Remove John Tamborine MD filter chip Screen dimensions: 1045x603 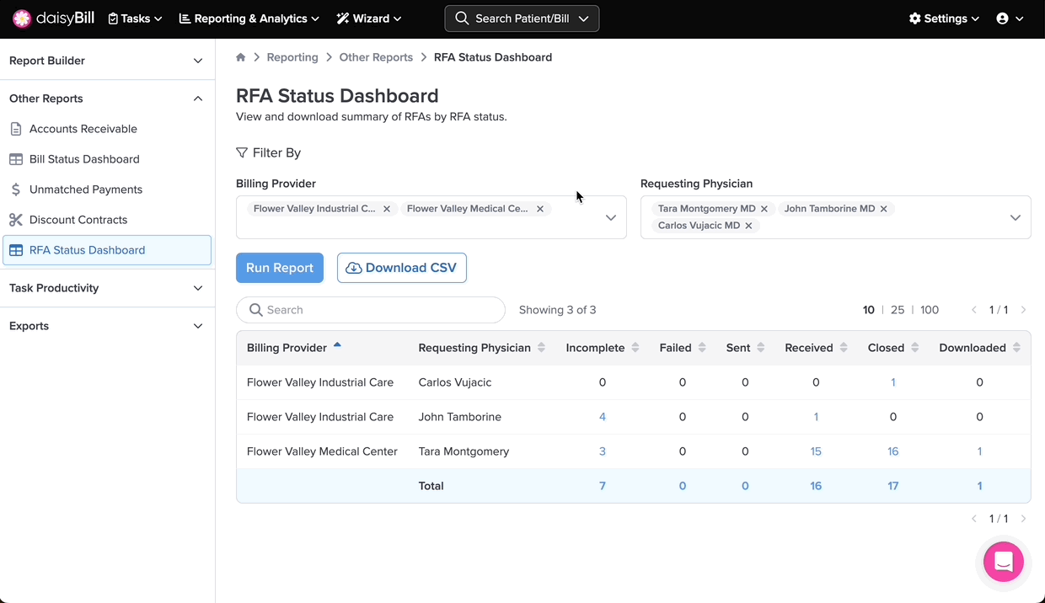click(884, 209)
